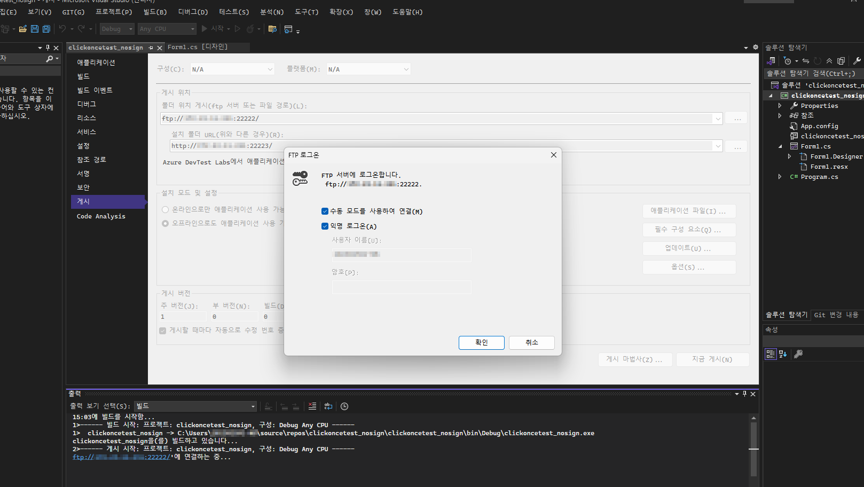Open the 도구(T) tools menu
Viewport: 864px width, 487px height.
[307, 12]
